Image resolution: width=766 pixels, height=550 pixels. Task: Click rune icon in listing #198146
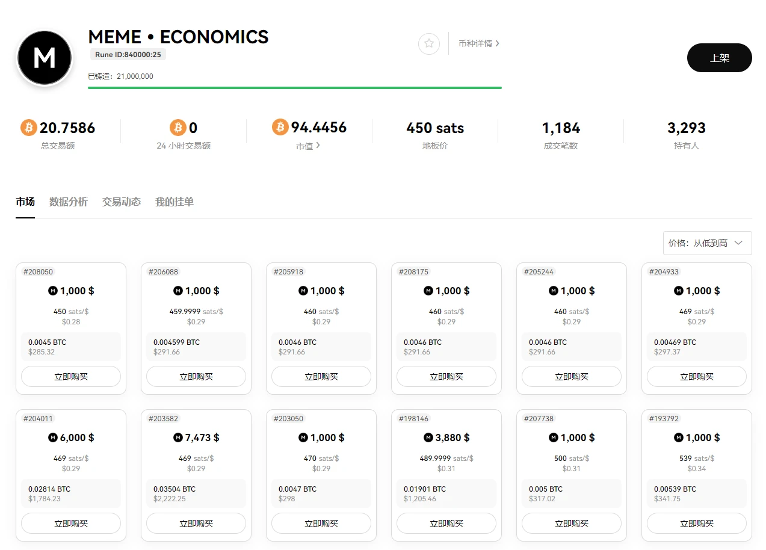pyautogui.click(x=428, y=437)
